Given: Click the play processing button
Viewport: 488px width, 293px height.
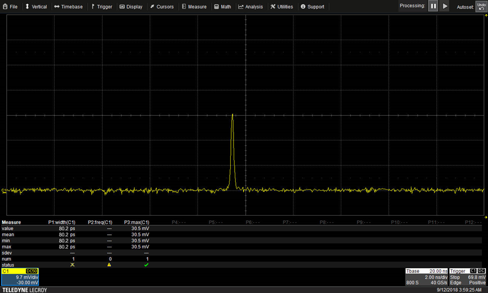Looking at the screenshot, I should coord(445,6).
